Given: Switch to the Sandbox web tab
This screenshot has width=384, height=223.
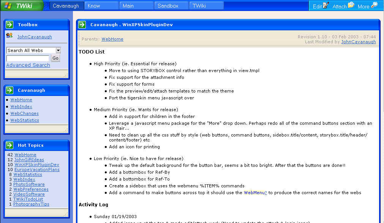Looking at the screenshot, I should tap(168, 6).
